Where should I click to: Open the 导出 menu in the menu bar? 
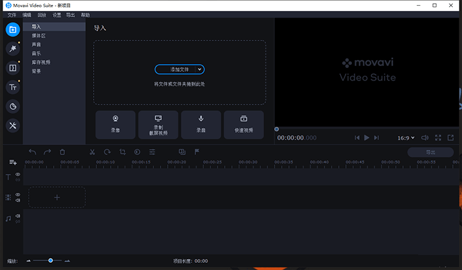click(70, 15)
